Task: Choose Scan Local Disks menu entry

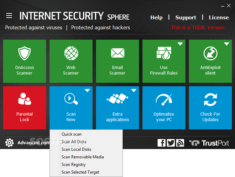Action: 86,149
